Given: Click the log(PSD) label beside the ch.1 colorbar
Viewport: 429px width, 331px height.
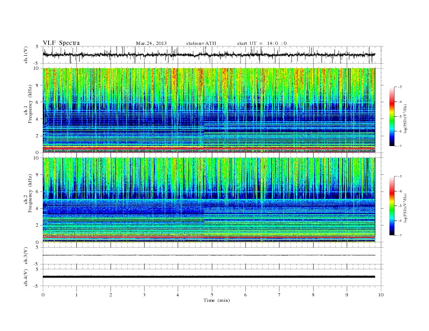Looking at the screenshot, I should tap(405, 118).
